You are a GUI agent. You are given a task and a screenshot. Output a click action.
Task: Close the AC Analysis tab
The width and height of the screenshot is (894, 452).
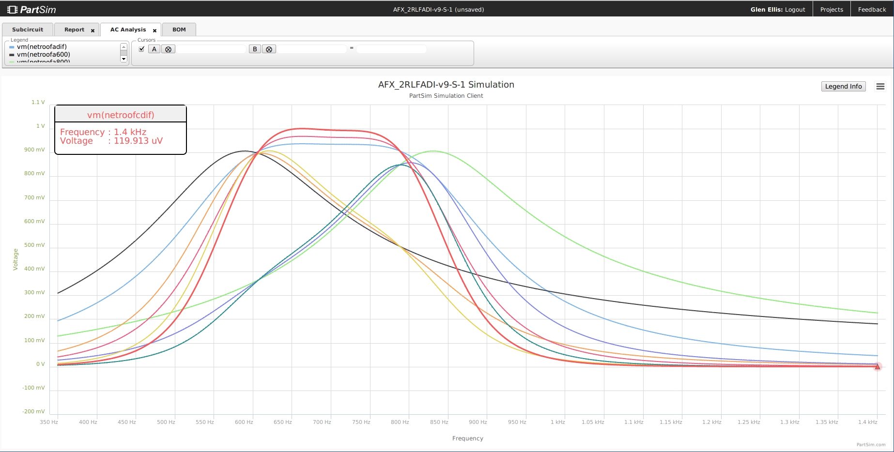[154, 30]
